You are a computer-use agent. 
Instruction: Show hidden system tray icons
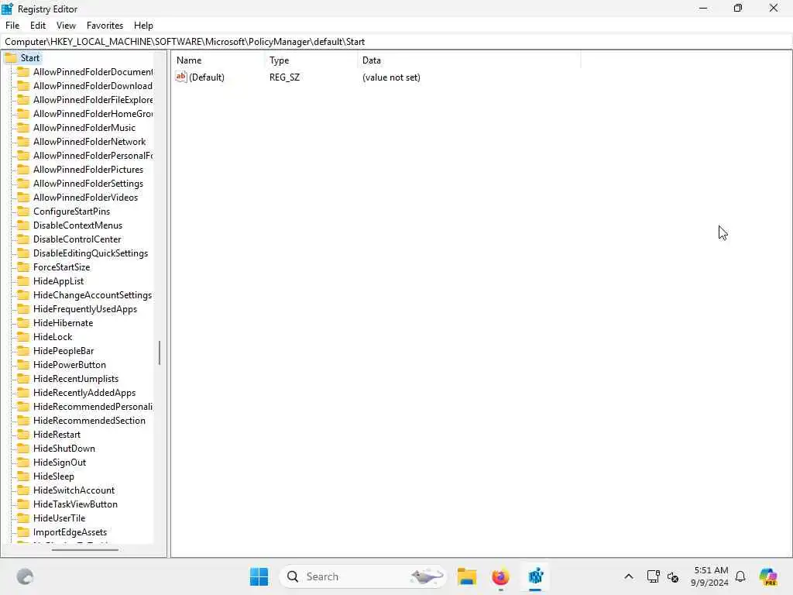tap(629, 576)
